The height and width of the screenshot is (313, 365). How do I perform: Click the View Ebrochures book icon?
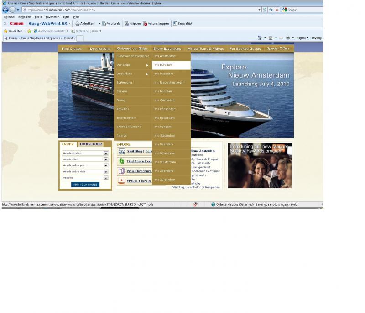point(122,171)
